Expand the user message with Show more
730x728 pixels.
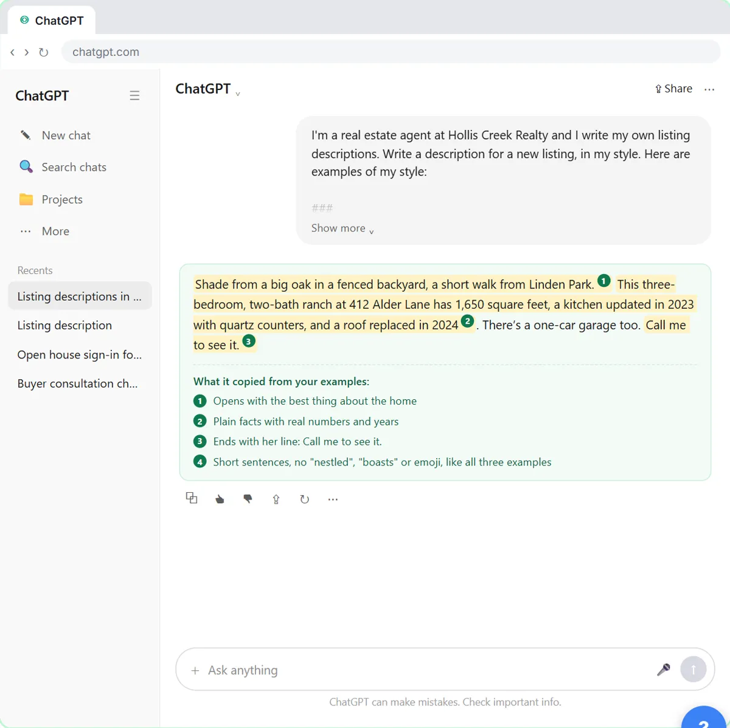click(342, 228)
